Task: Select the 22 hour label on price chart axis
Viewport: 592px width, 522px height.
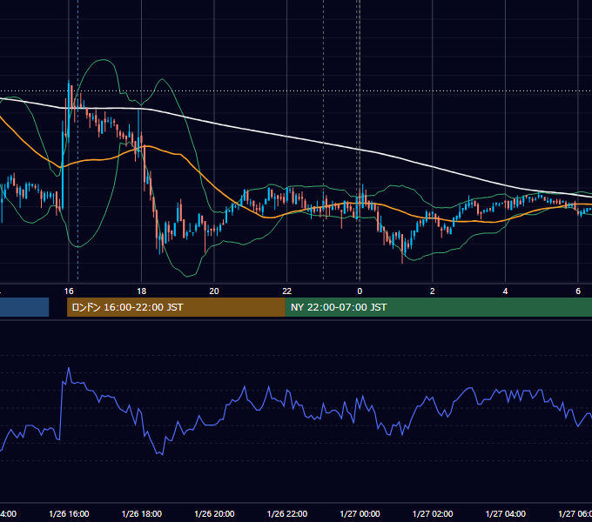Action: coord(287,291)
